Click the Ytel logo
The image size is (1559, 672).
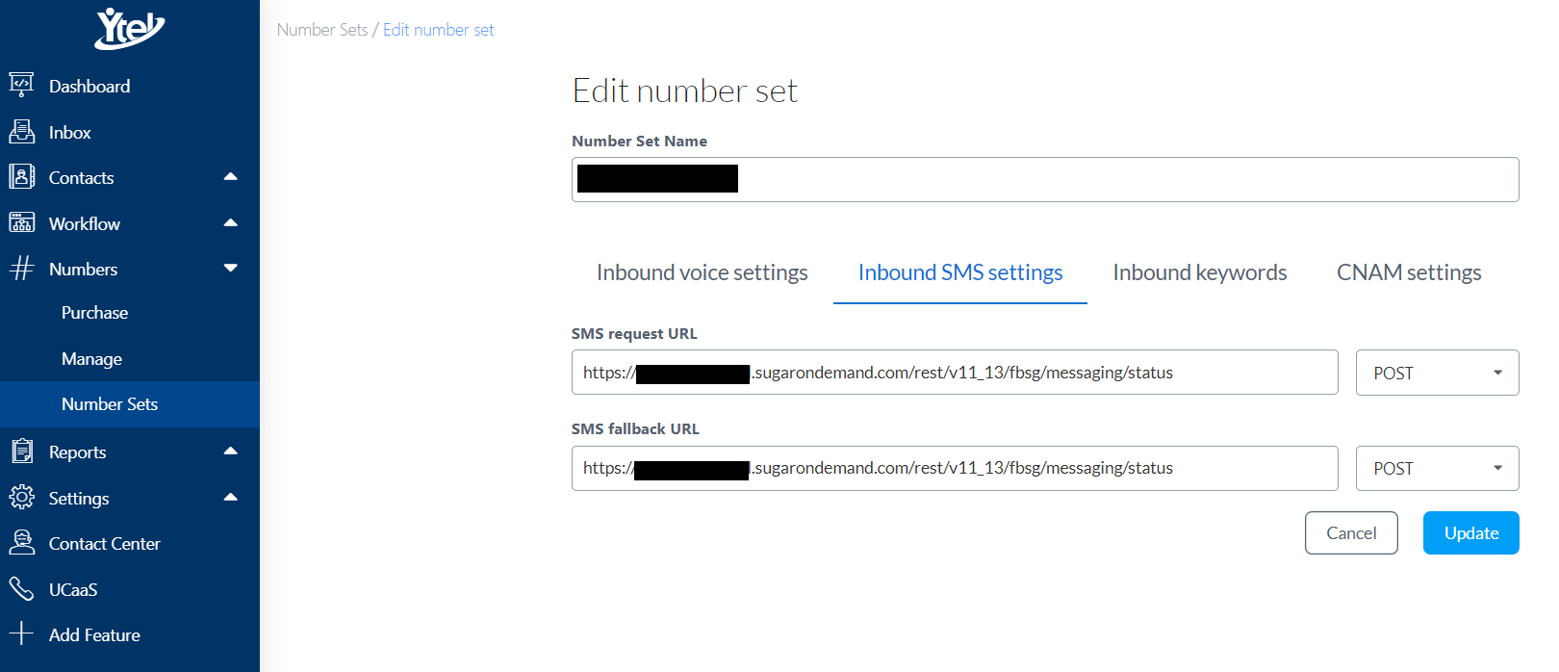[x=129, y=28]
